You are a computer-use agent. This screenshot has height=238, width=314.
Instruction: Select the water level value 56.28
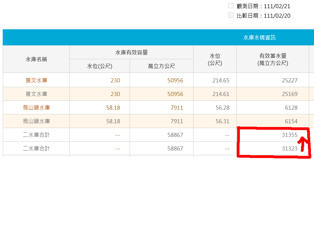tap(222, 108)
